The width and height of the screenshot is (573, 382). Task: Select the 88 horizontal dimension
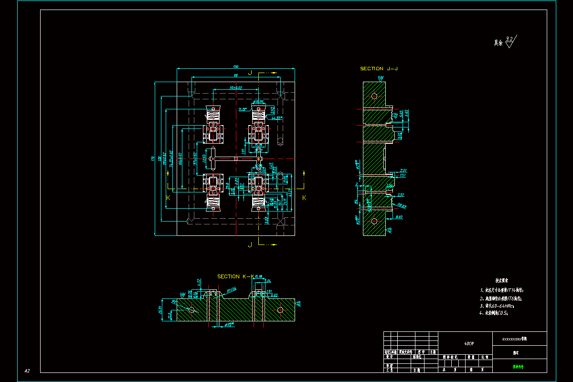click(x=236, y=75)
